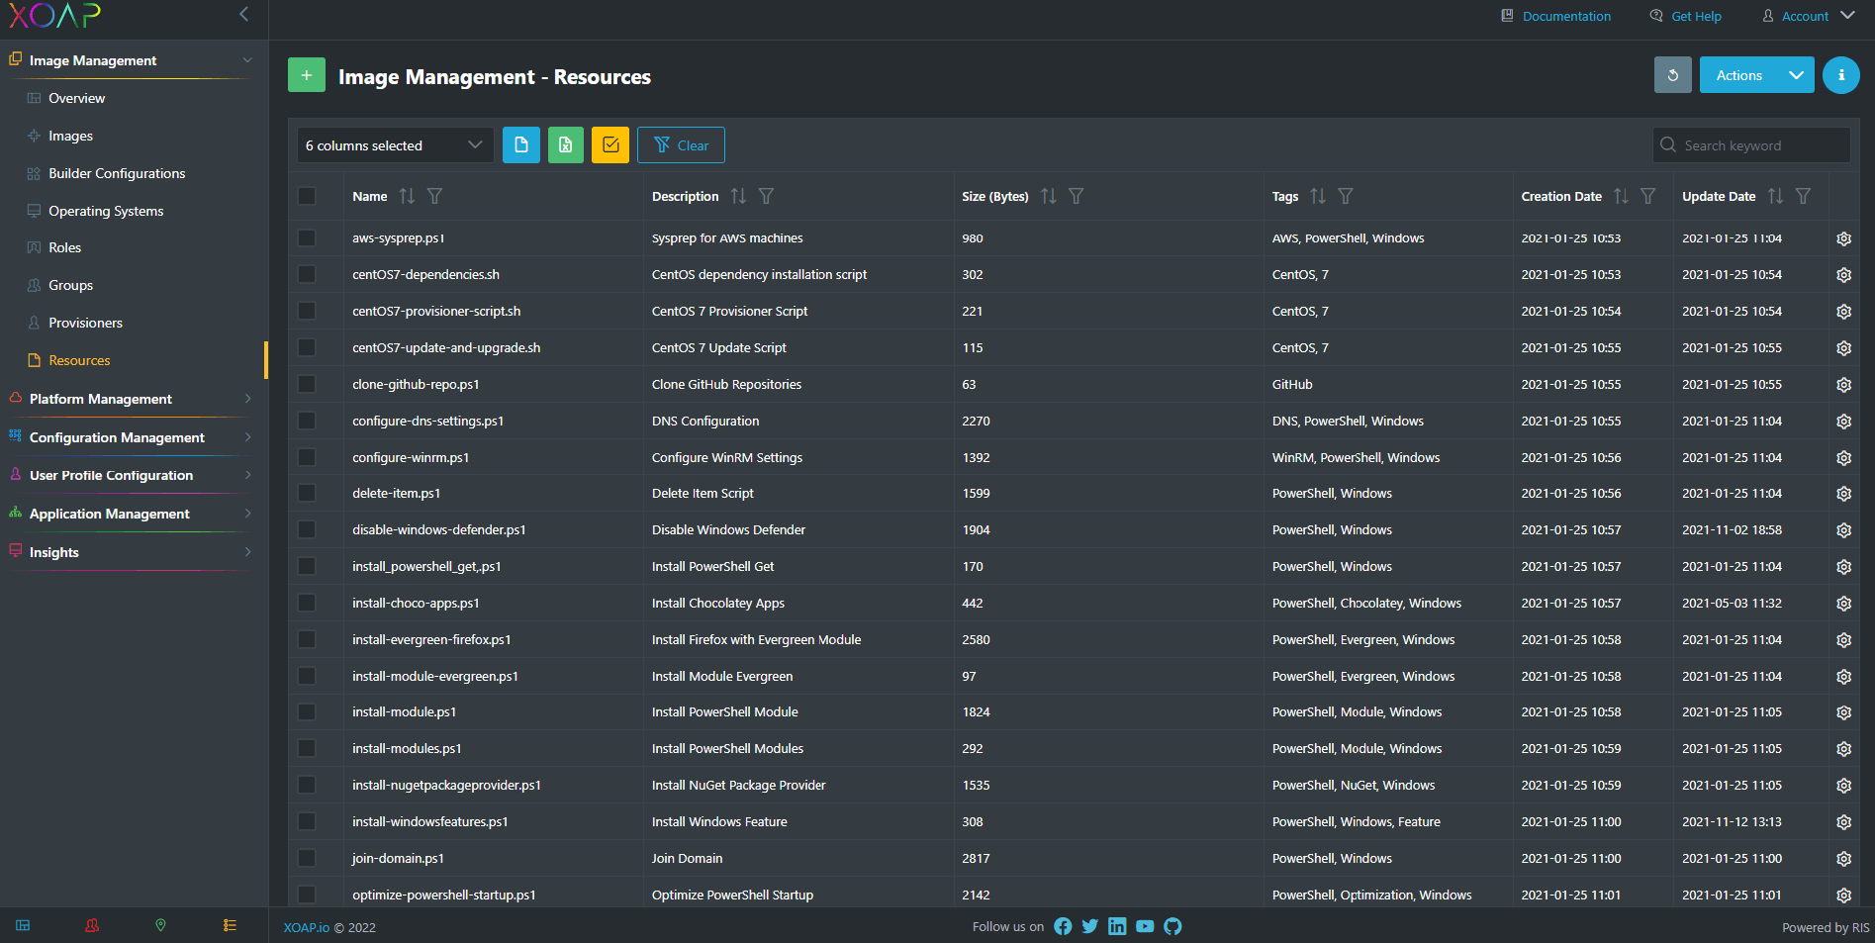Click the refresh button beside Actions
This screenshot has height=943, width=1875.
(1672, 75)
